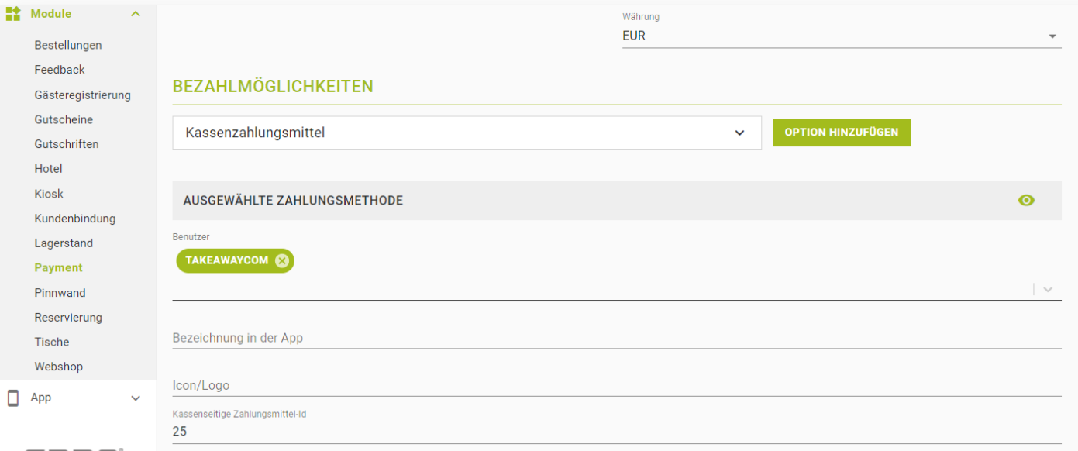The width and height of the screenshot is (1078, 451).
Task: Click the Option hinzufügen button
Action: [841, 133]
